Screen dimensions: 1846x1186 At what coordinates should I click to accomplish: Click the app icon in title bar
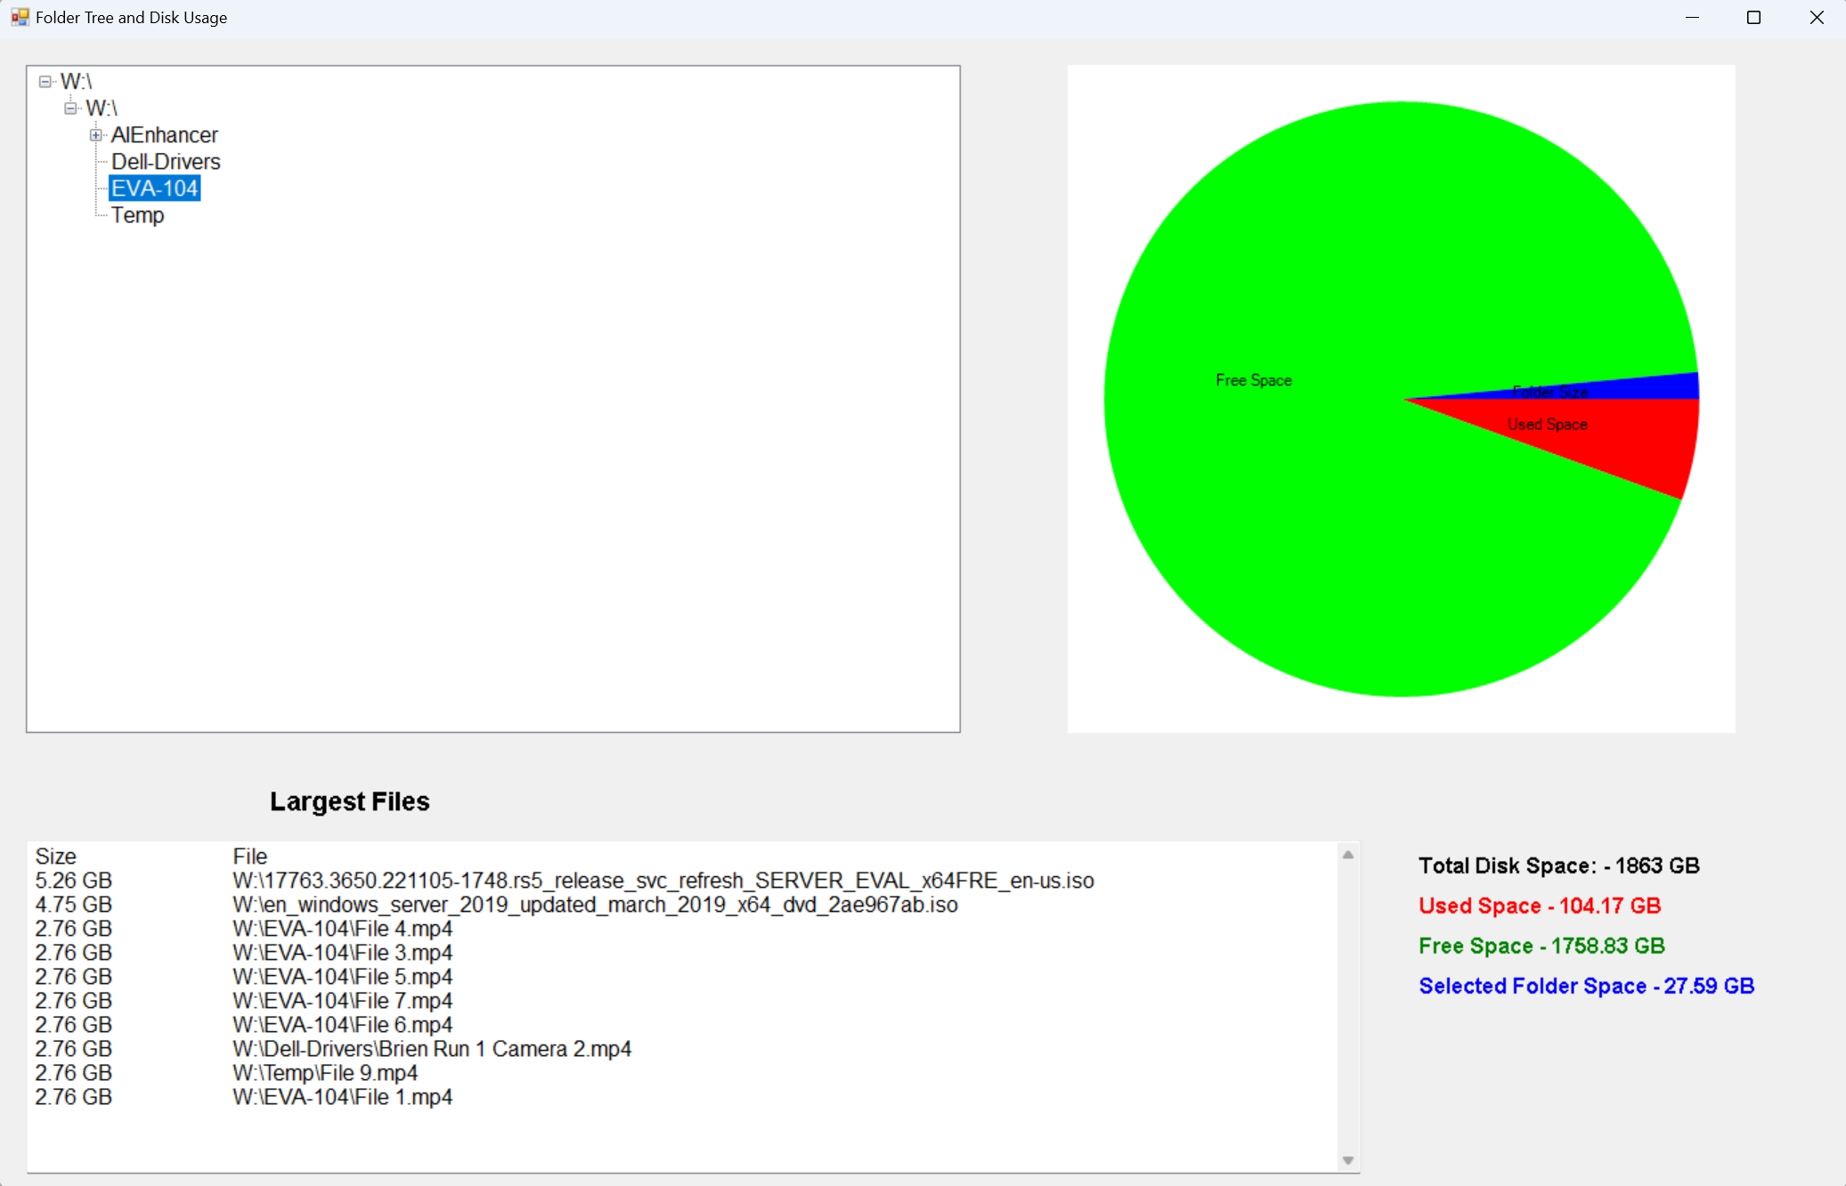(20, 17)
